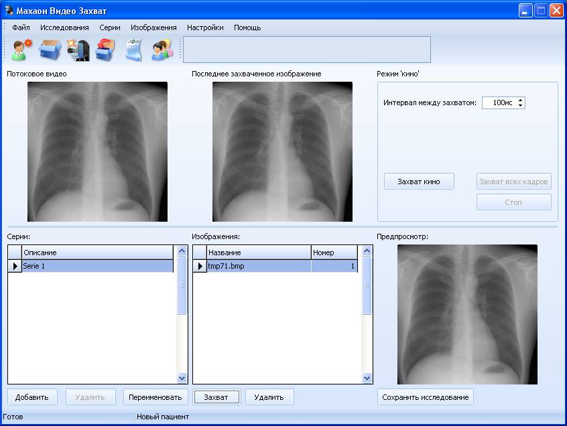Click the blue box with red arrow icon

click(106, 50)
